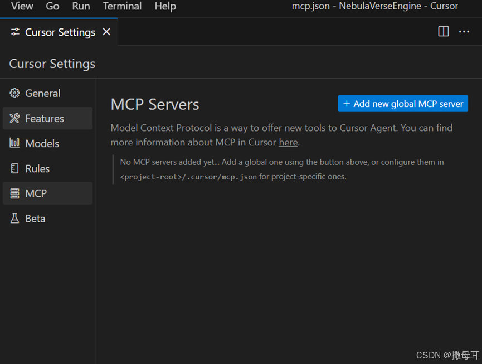Screen dimensions: 482x364
Task: Follow the 'here' MCP documentation link
Action: [288, 142]
